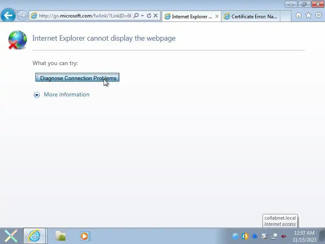325x244 pixels.
Task: Click the 'What you can try:' text
Action: coord(55,63)
